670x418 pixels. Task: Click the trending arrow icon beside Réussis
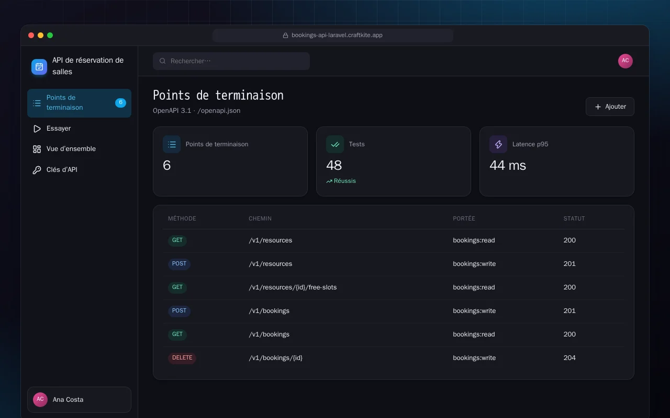pyautogui.click(x=329, y=181)
